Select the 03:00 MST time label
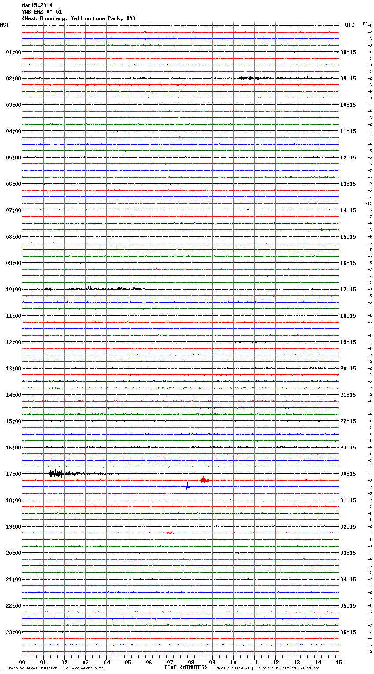Screen dimensions: 374x674 pos(14,105)
